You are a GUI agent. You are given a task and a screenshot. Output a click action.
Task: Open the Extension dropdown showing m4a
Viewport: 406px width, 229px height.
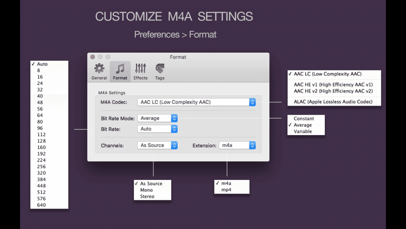(238, 145)
